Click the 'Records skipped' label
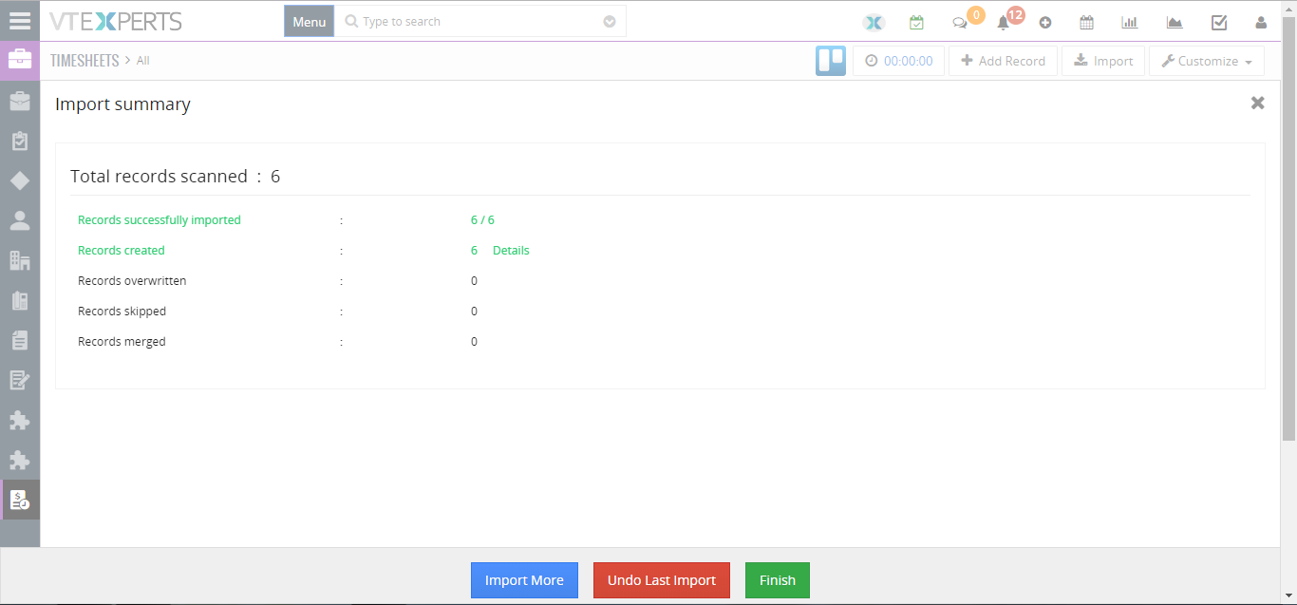 [122, 312]
